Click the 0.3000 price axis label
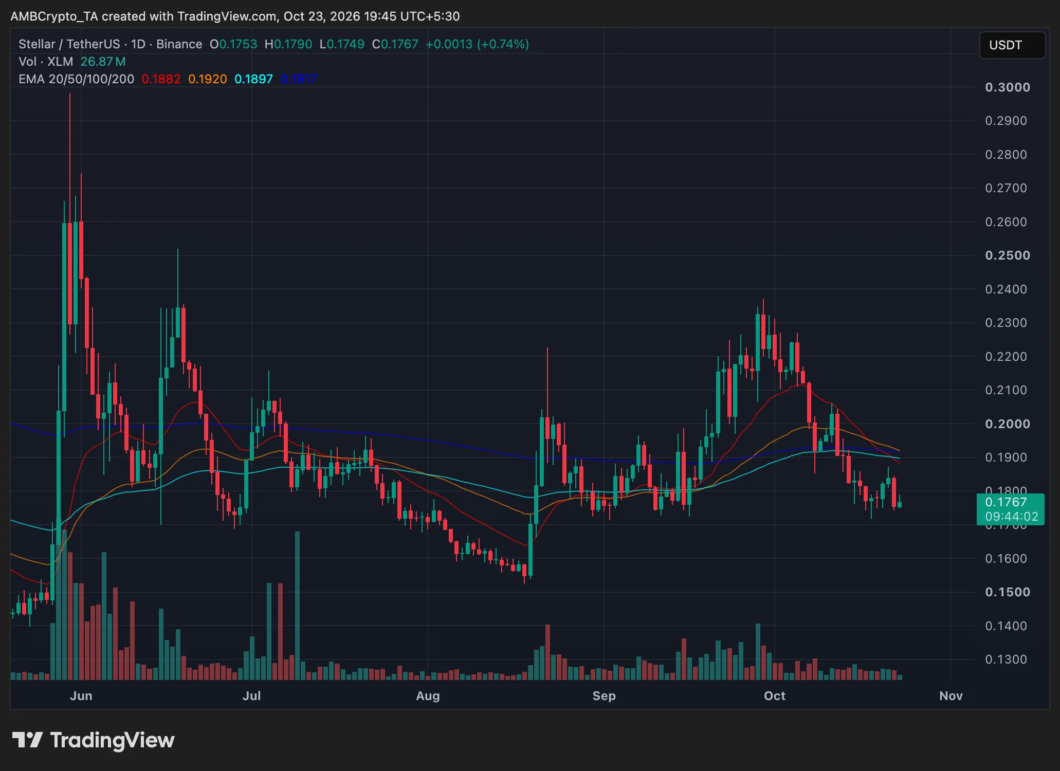Viewport: 1060px width, 771px height. (1008, 87)
